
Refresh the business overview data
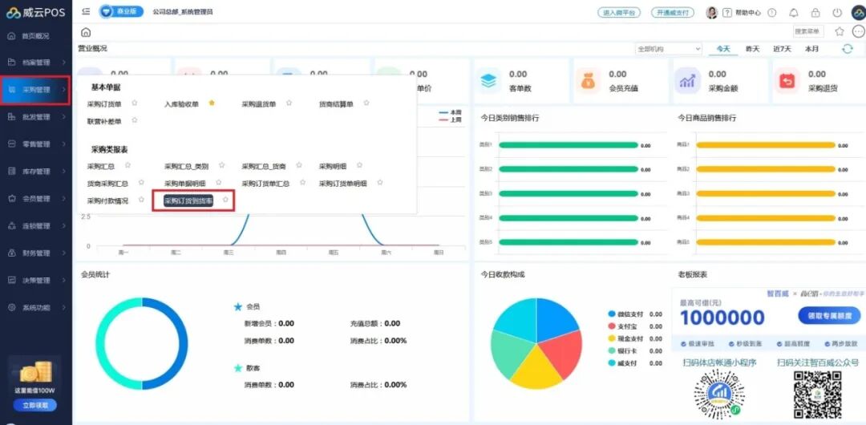click(848, 49)
